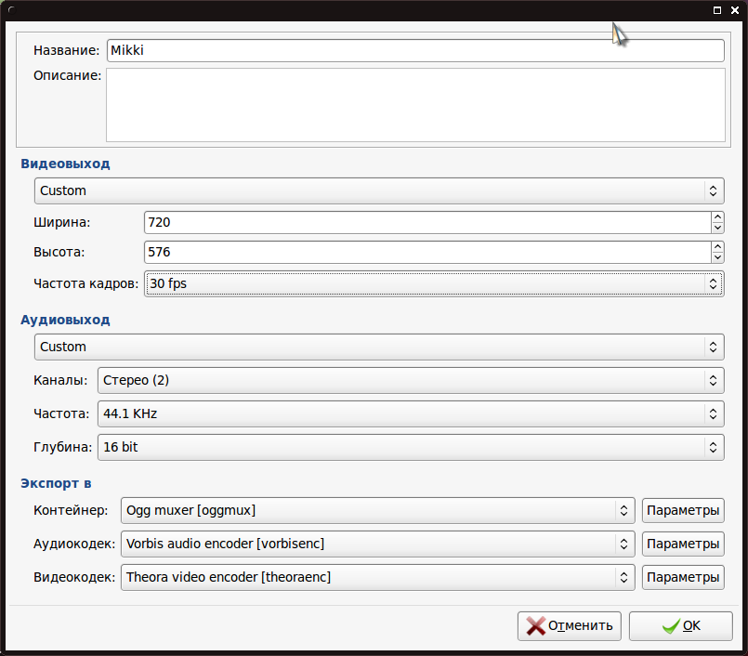Image resolution: width=748 pixels, height=656 pixels.
Task: Click the Ширина label
Action: tap(62, 223)
